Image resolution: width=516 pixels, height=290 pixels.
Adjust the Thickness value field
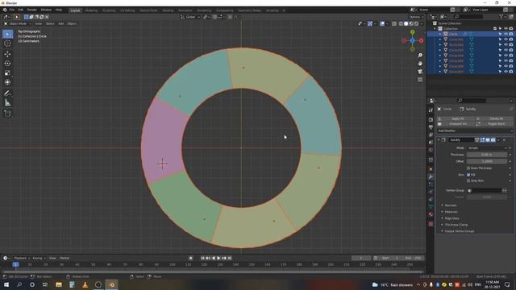pyautogui.click(x=487, y=155)
